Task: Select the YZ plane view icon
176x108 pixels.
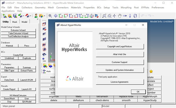Action: pyautogui.click(x=81, y=16)
